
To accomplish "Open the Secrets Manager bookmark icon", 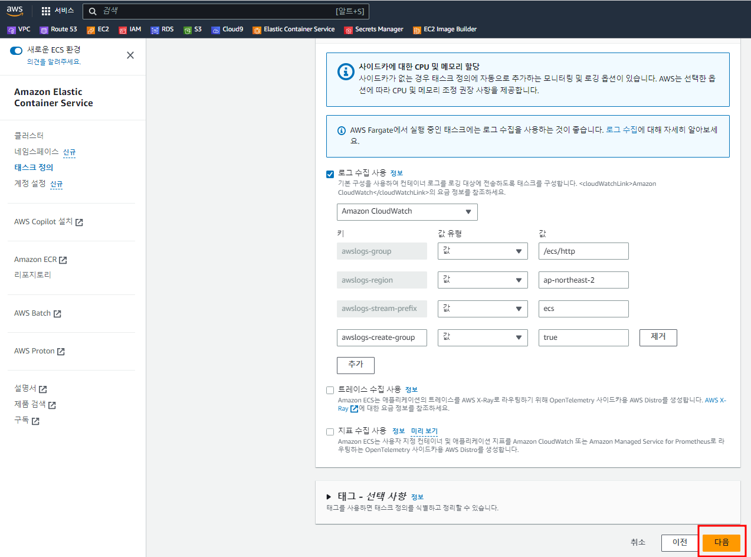I will tap(349, 30).
